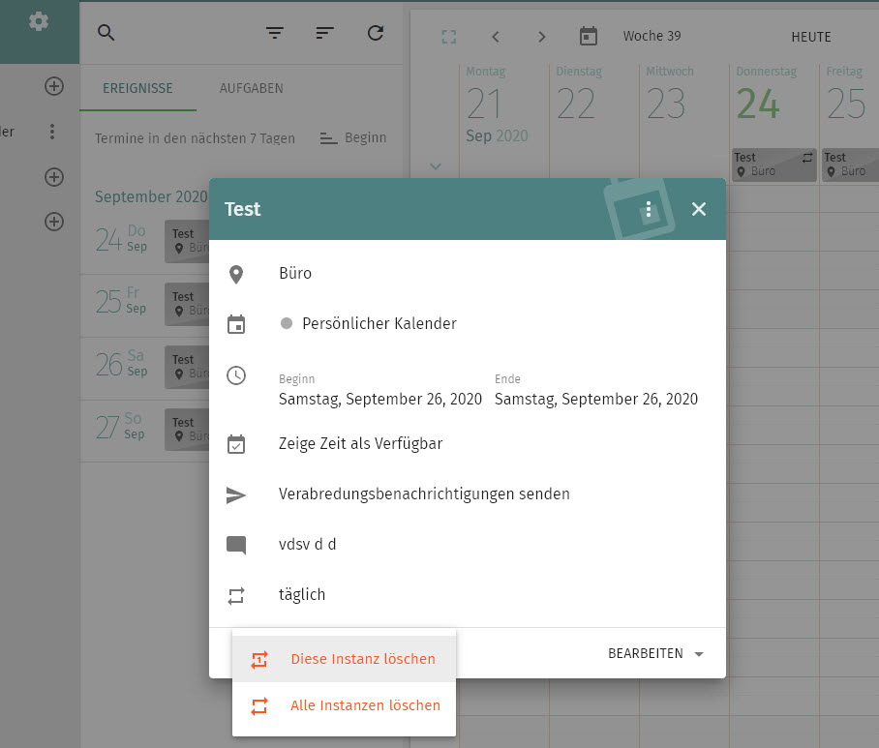Refresh the events list
Viewport: 879px width, 748px height.
coord(376,33)
